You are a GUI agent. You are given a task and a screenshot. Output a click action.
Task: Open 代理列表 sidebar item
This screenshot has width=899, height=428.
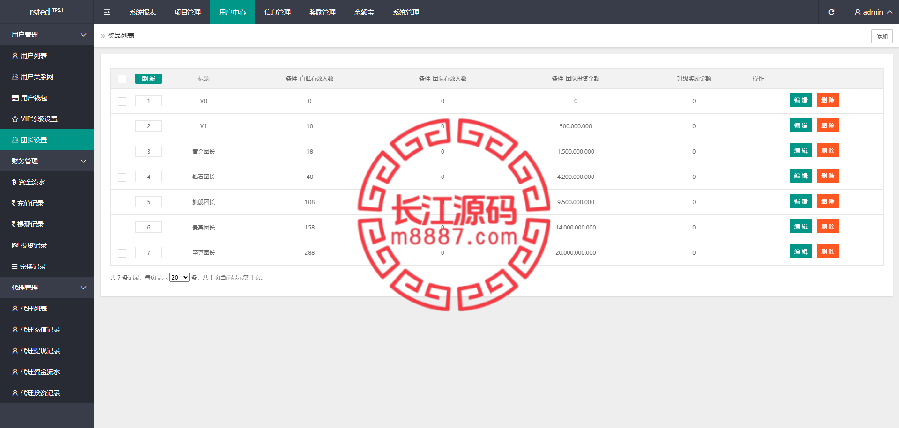[x=47, y=309]
